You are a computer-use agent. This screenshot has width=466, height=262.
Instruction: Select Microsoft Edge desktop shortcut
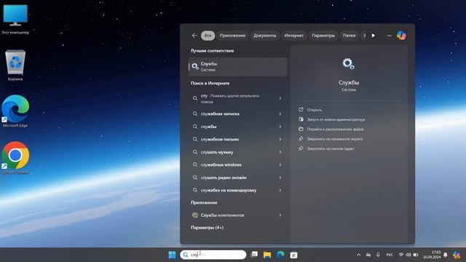coord(15,111)
